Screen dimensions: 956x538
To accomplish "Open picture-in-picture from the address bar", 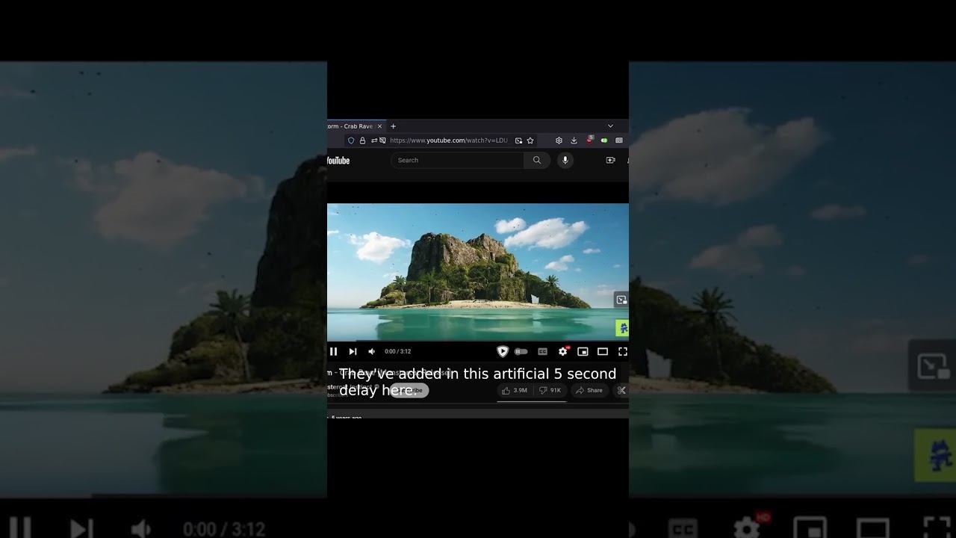I will [518, 140].
